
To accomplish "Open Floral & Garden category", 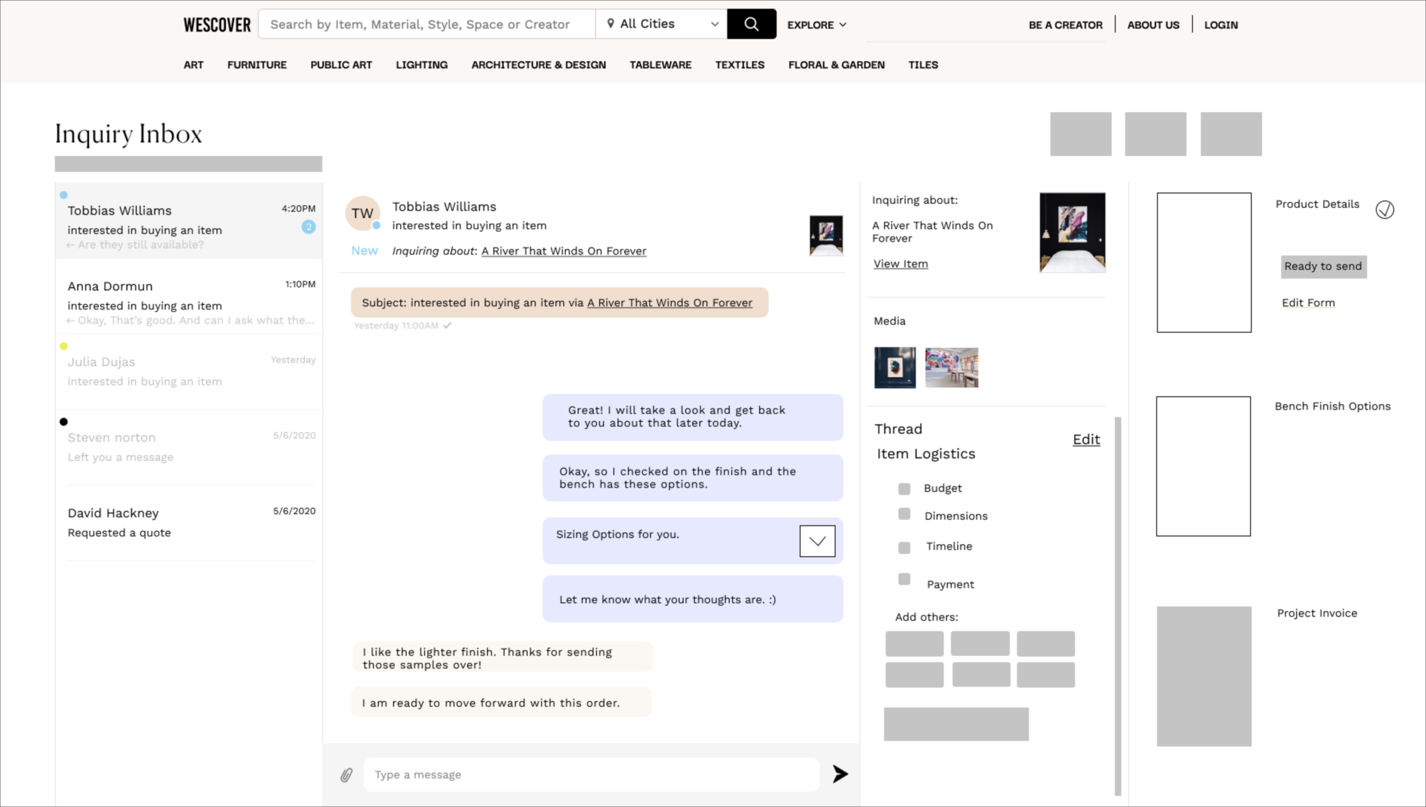I will point(836,65).
